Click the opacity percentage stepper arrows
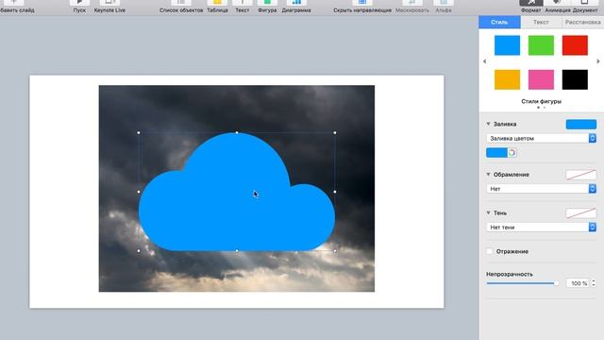Image resolution: width=604 pixels, height=340 pixels. pyautogui.click(x=594, y=283)
